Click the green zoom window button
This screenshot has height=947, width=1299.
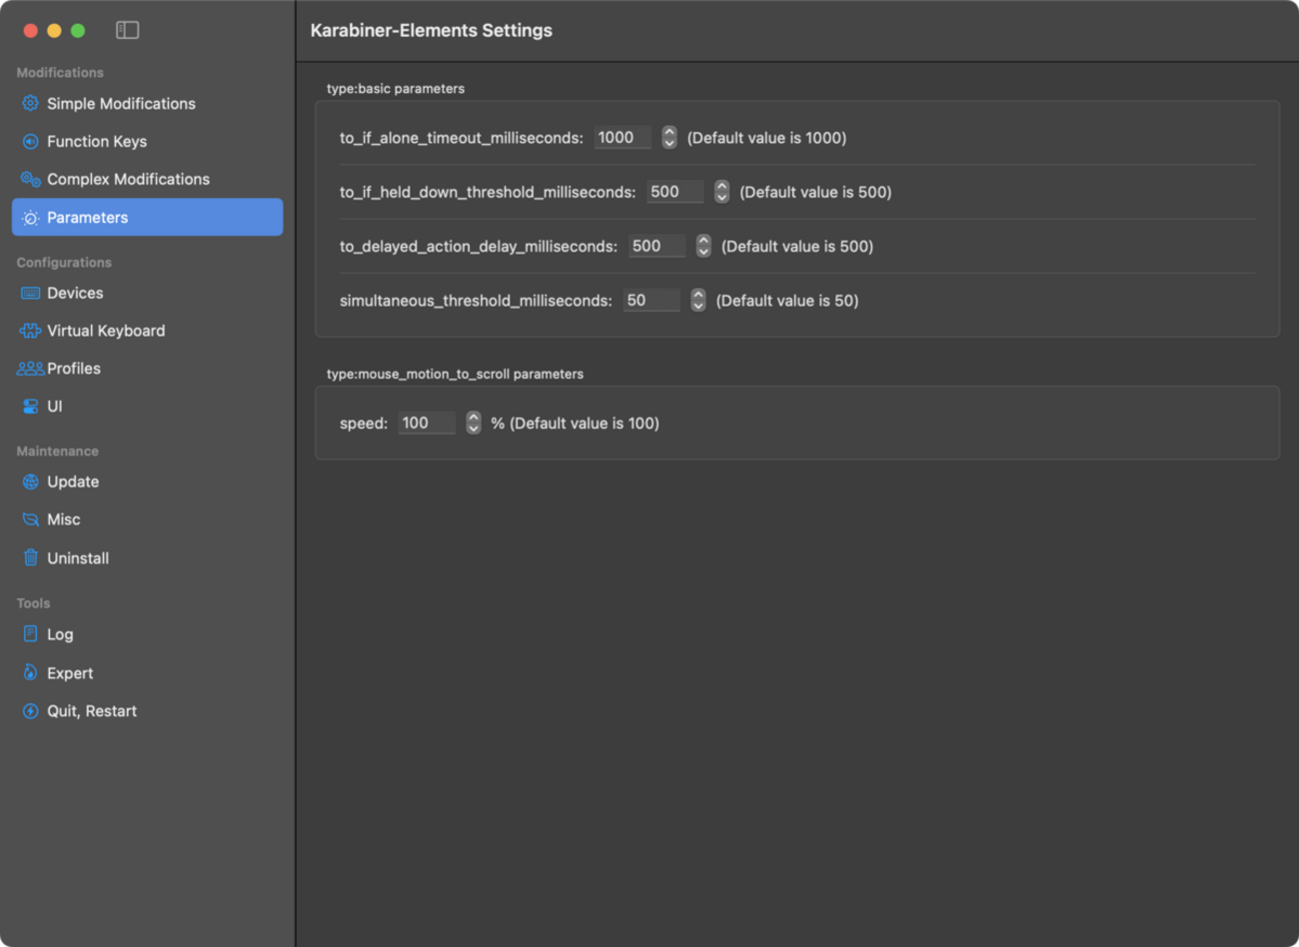78,30
